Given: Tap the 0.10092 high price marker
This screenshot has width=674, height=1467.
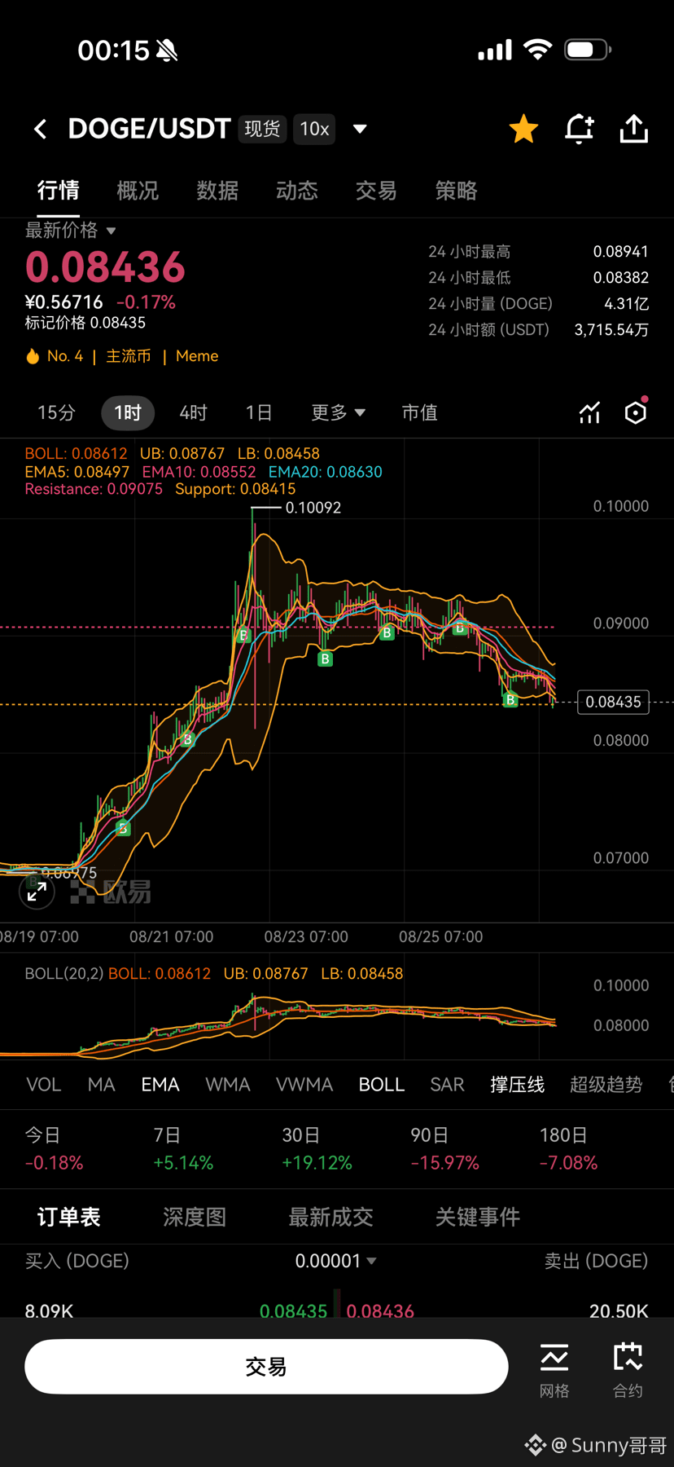Looking at the screenshot, I should (313, 508).
